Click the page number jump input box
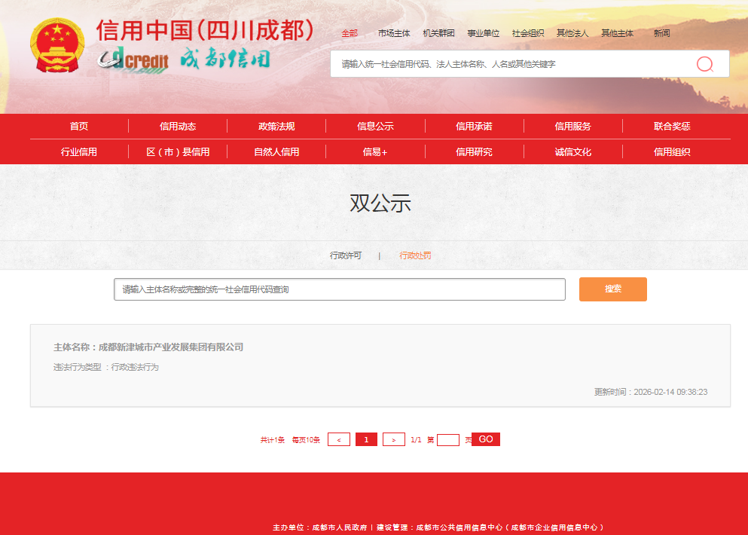Image resolution: width=748 pixels, height=535 pixels. pos(447,440)
